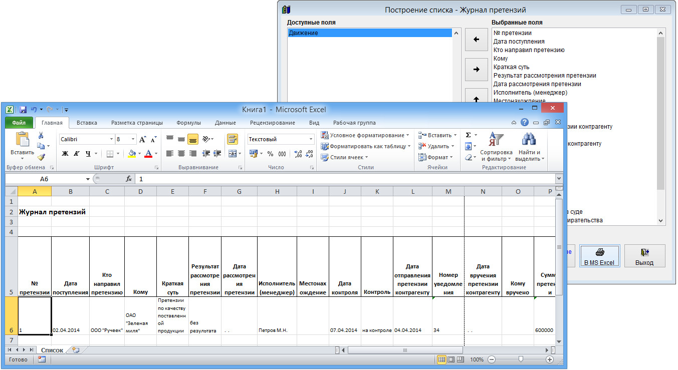Click the Cut scissors icon
This screenshot has width=678, height=370.
click(x=41, y=135)
